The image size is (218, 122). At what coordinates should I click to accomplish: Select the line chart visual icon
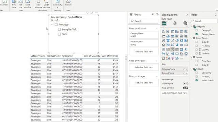tap(163, 36)
